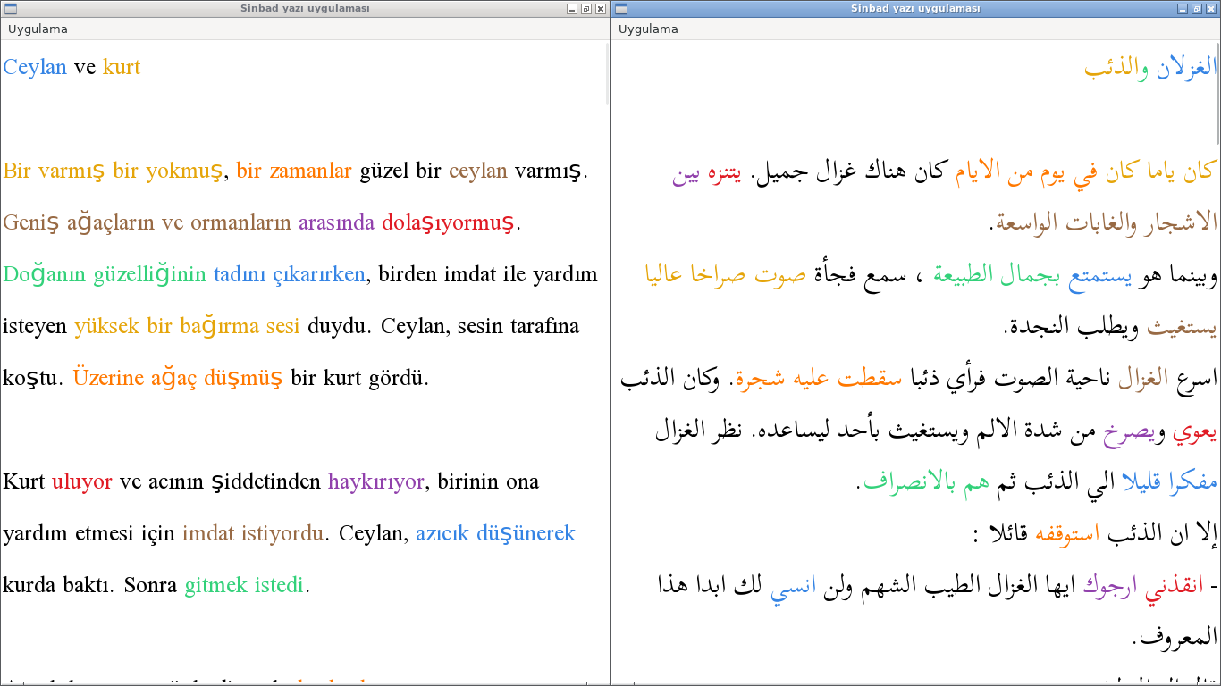This screenshot has width=1221, height=686.
Task: Click the blue phrase "azıcık düşünerek"
Action: tap(495, 534)
